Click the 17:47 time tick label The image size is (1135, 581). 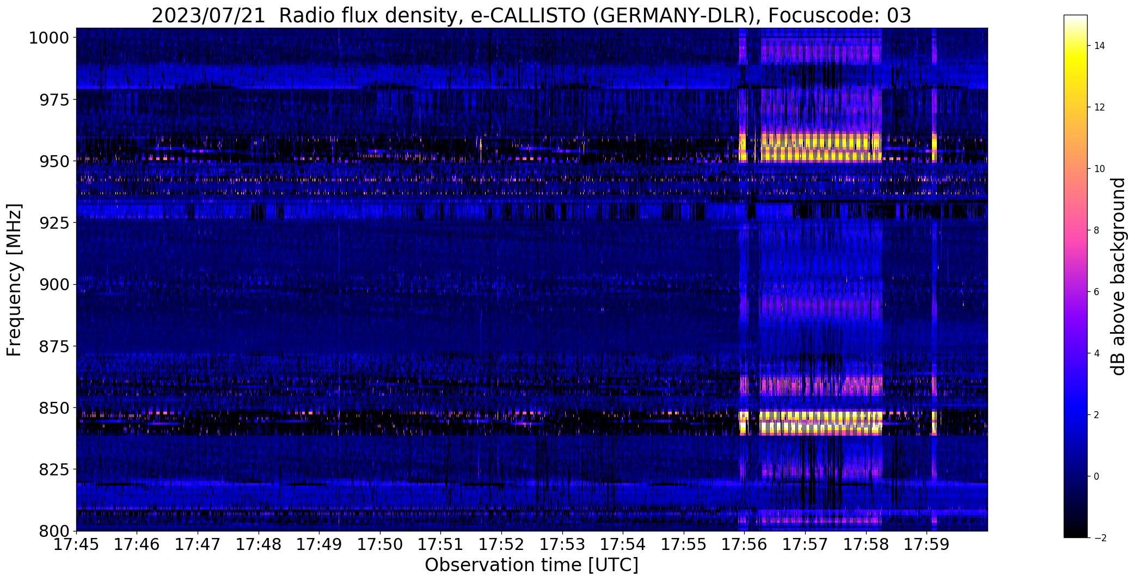click(198, 544)
